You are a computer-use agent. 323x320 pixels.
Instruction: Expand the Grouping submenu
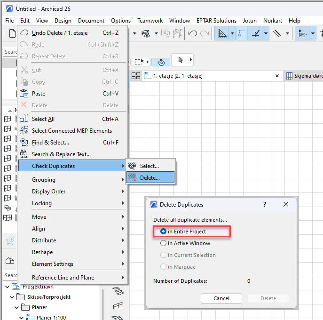pyautogui.click(x=72, y=180)
